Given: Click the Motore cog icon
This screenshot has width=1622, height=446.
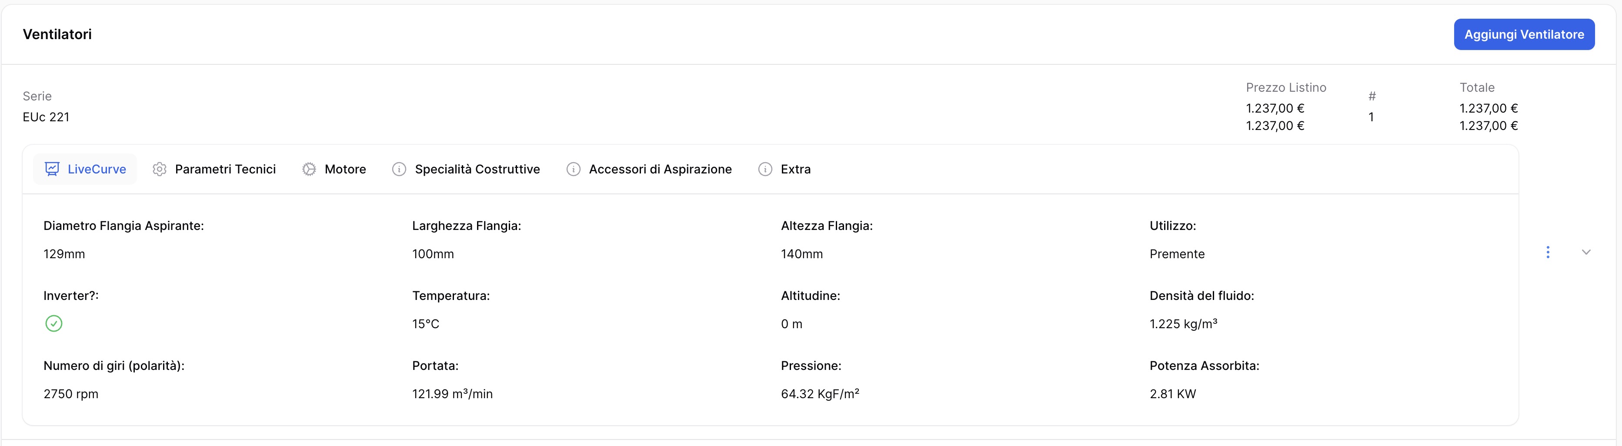Looking at the screenshot, I should (x=309, y=169).
